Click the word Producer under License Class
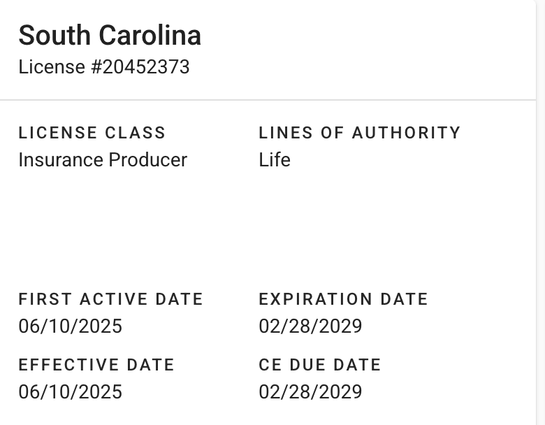The image size is (545, 425). [147, 160]
